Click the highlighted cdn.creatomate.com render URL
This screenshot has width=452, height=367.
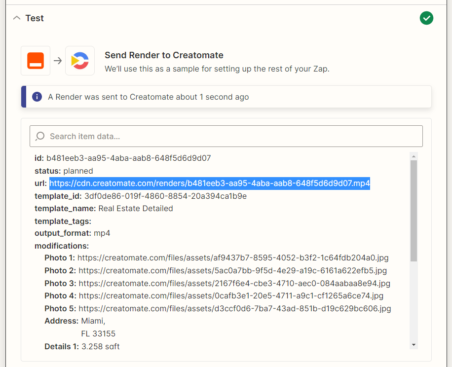coord(210,183)
